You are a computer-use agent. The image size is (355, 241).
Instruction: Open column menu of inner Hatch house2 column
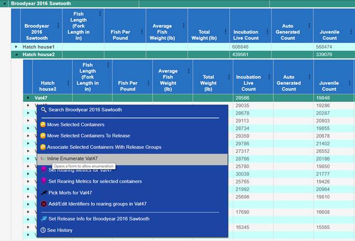pyautogui.click(x=68, y=83)
